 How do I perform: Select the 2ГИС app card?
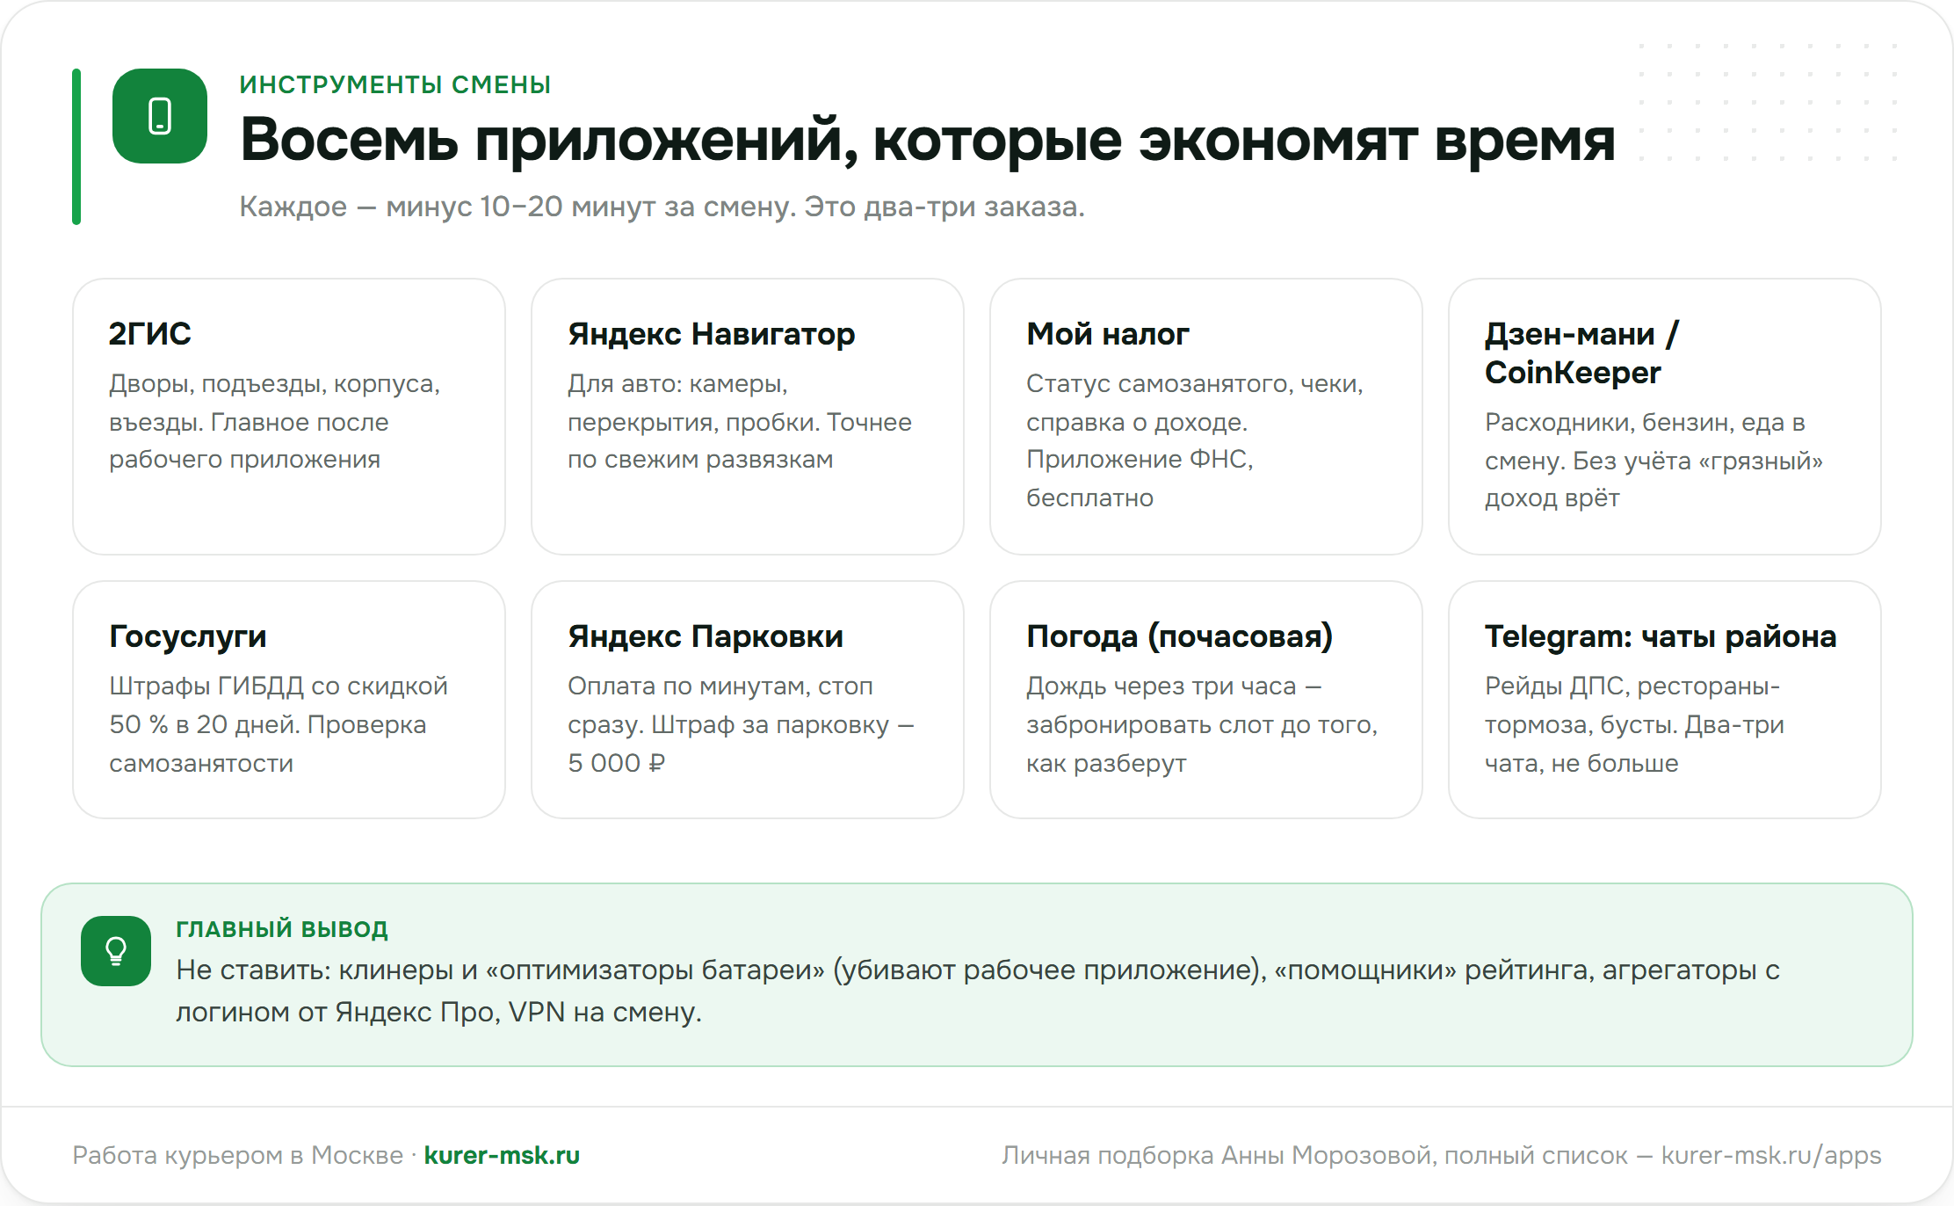(x=289, y=417)
